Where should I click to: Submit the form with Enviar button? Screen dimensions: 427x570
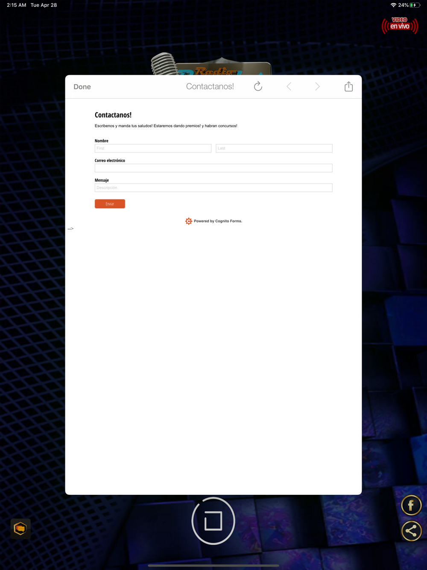coord(110,204)
